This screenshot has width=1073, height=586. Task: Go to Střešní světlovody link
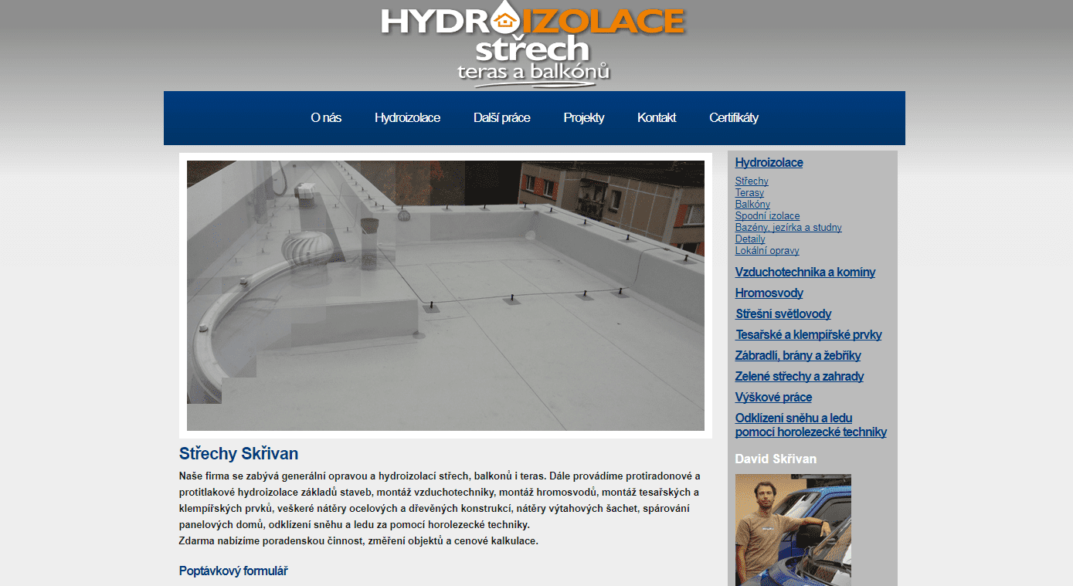click(783, 313)
